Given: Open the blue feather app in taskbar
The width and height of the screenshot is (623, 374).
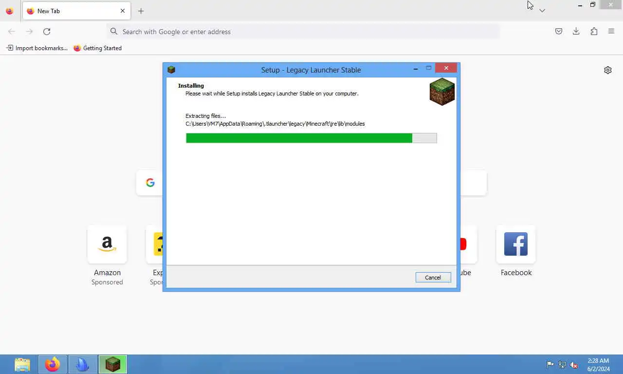Looking at the screenshot, I should [x=82, y=364].
